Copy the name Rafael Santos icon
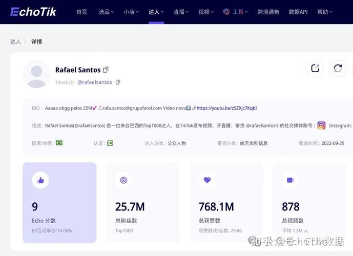 coord(106,70)
